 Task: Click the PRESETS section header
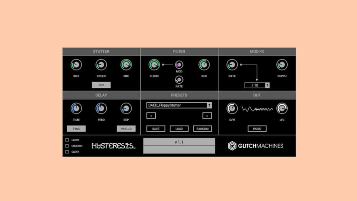[179, 95]
